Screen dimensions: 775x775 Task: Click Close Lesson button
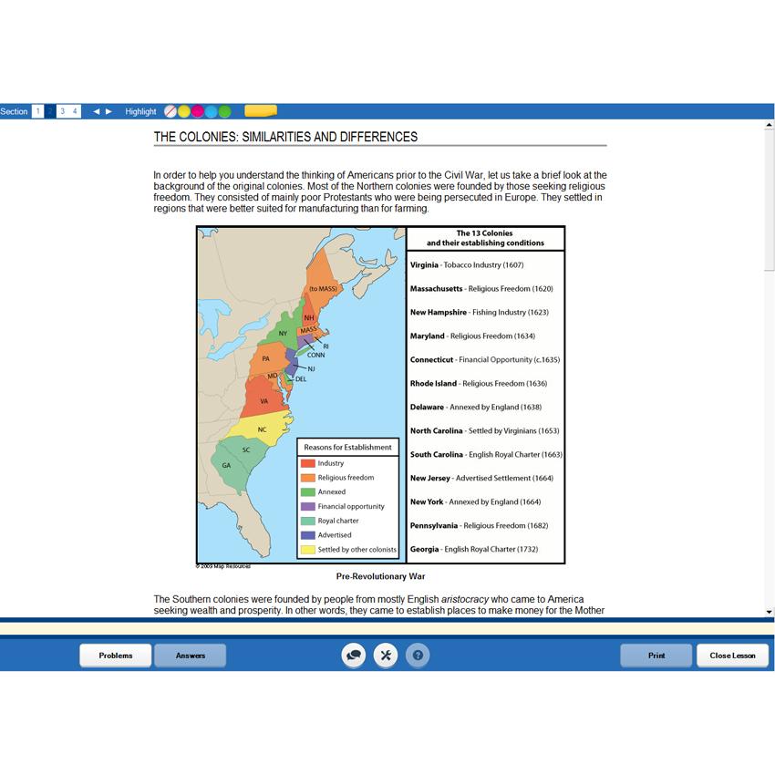click(x=732, y=656)
